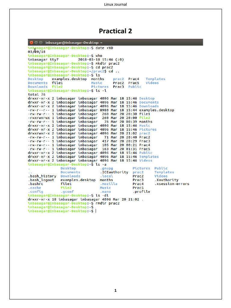The image size is (231, 308).
Task: Click the '-rwxrwxrwx' permissions of file2
Action: 39,118
